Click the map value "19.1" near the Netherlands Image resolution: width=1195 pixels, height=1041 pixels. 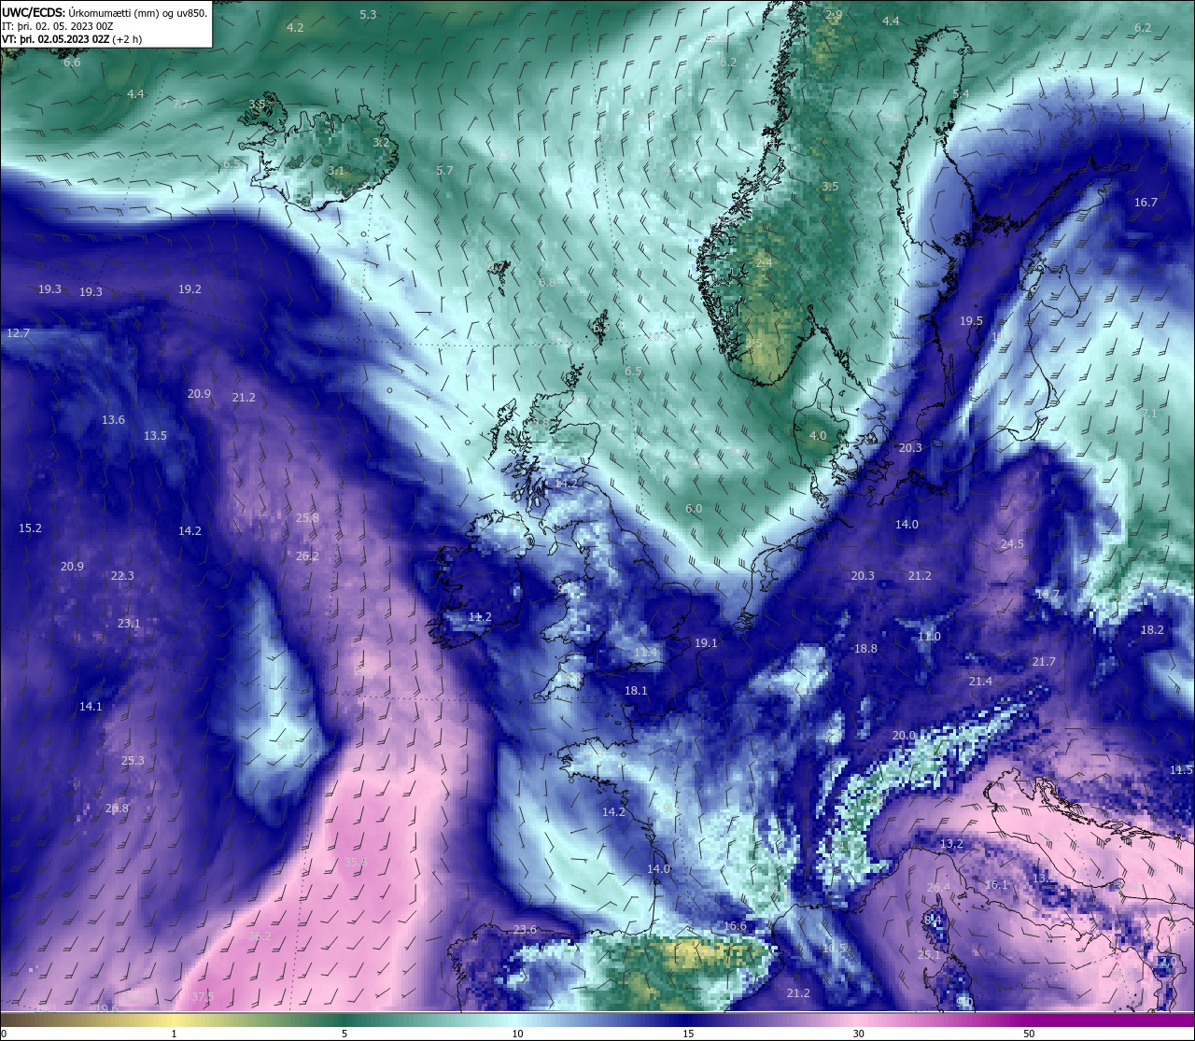(706, 643)
